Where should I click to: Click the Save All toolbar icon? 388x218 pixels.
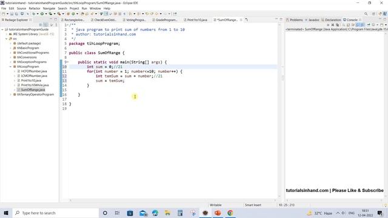point(16,14)
